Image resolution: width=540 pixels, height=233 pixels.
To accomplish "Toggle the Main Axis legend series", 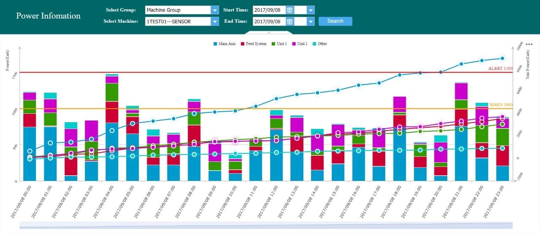I will coord(225,44).
